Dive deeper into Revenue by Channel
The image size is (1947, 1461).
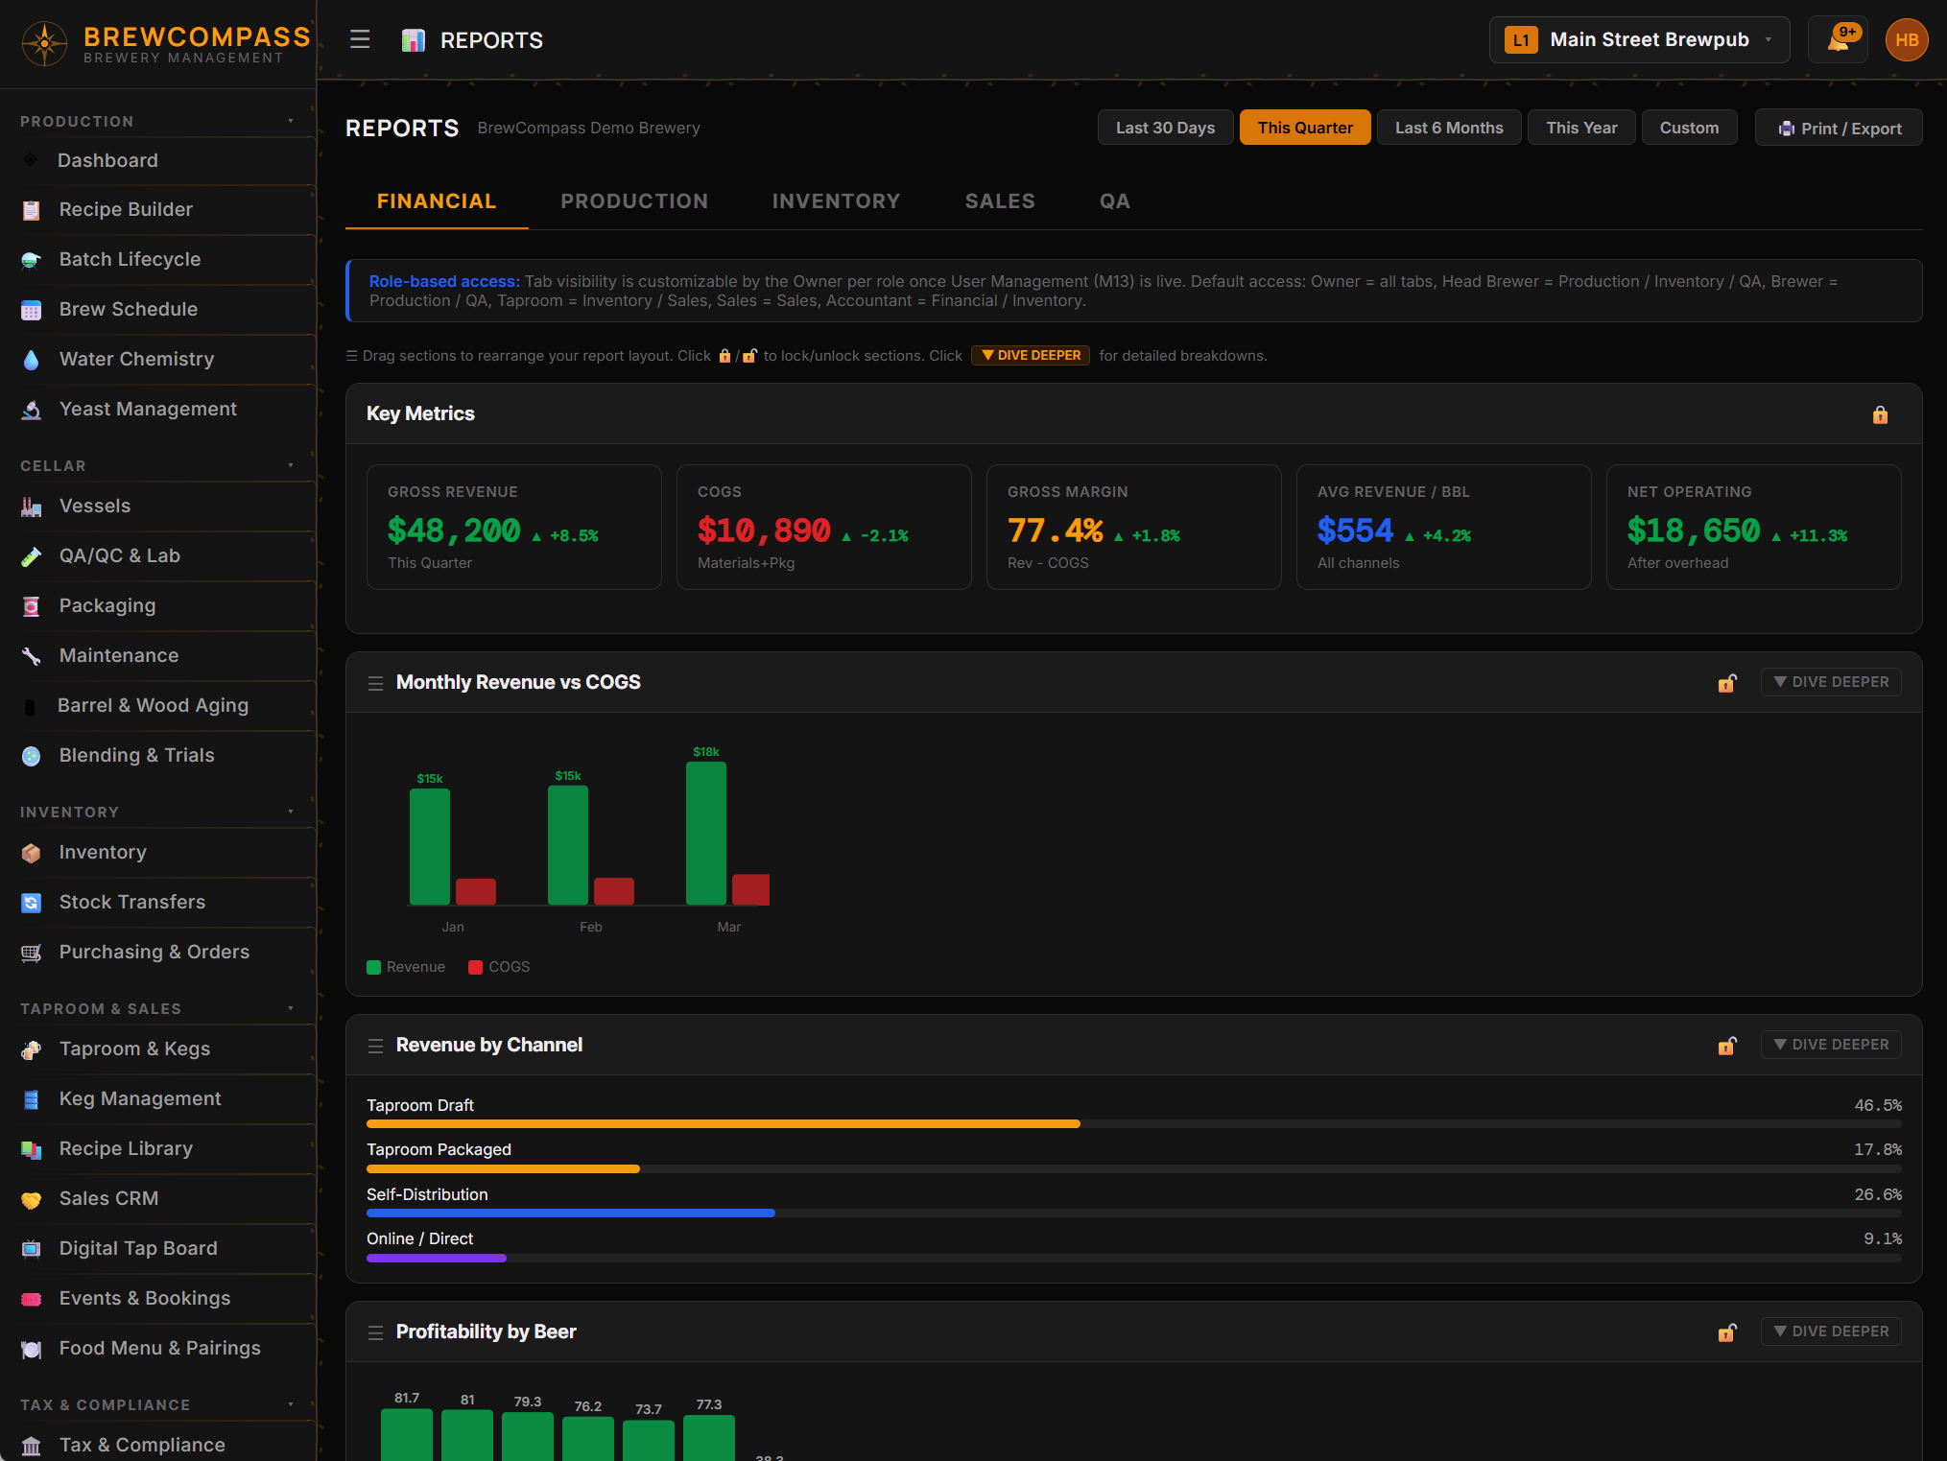[1831, 1045]
